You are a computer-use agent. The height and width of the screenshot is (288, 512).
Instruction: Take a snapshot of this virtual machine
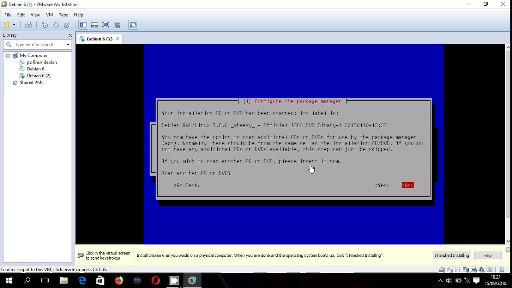44,25
